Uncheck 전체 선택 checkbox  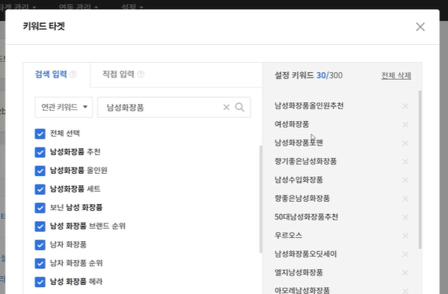40,133
